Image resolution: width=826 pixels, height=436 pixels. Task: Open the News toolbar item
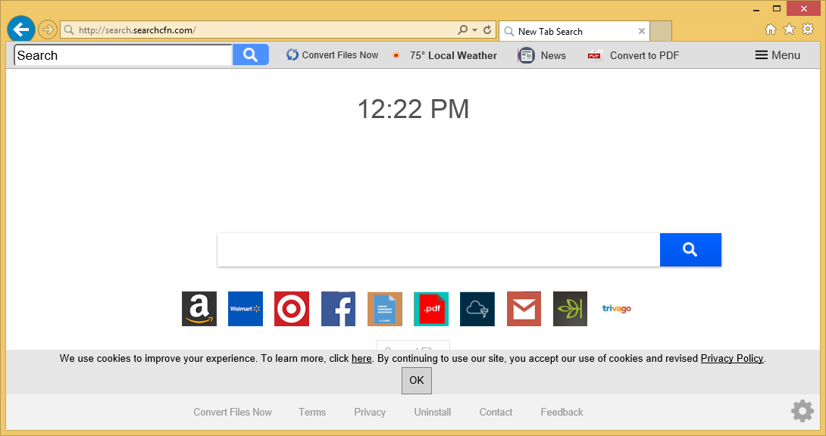tap(542, 55)
